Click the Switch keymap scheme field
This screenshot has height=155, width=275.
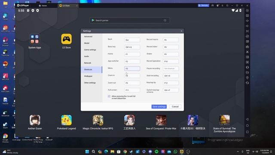pyautogui.click(x=171, y=90)
